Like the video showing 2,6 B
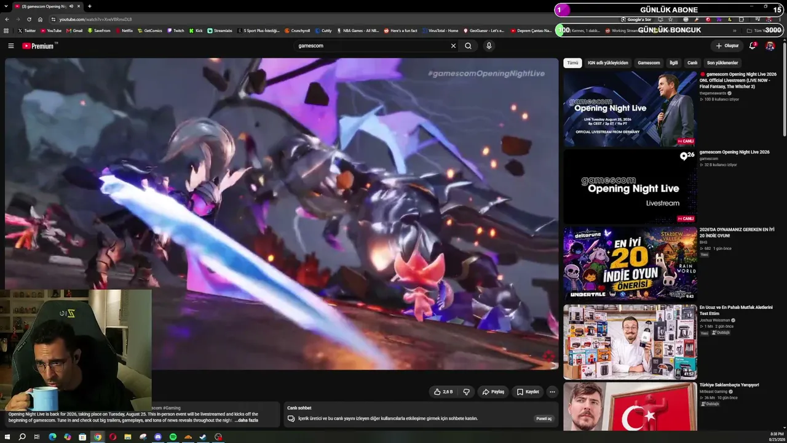The height and width of the screenshot is (443, 787). click(443, 392)
